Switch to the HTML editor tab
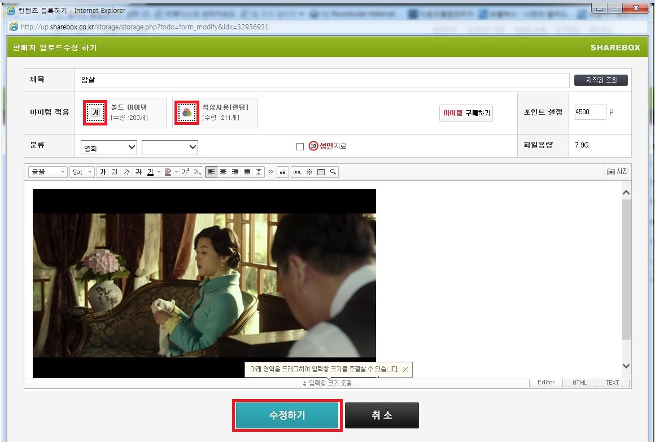The image size is (655, 442). tap(579, 383)
